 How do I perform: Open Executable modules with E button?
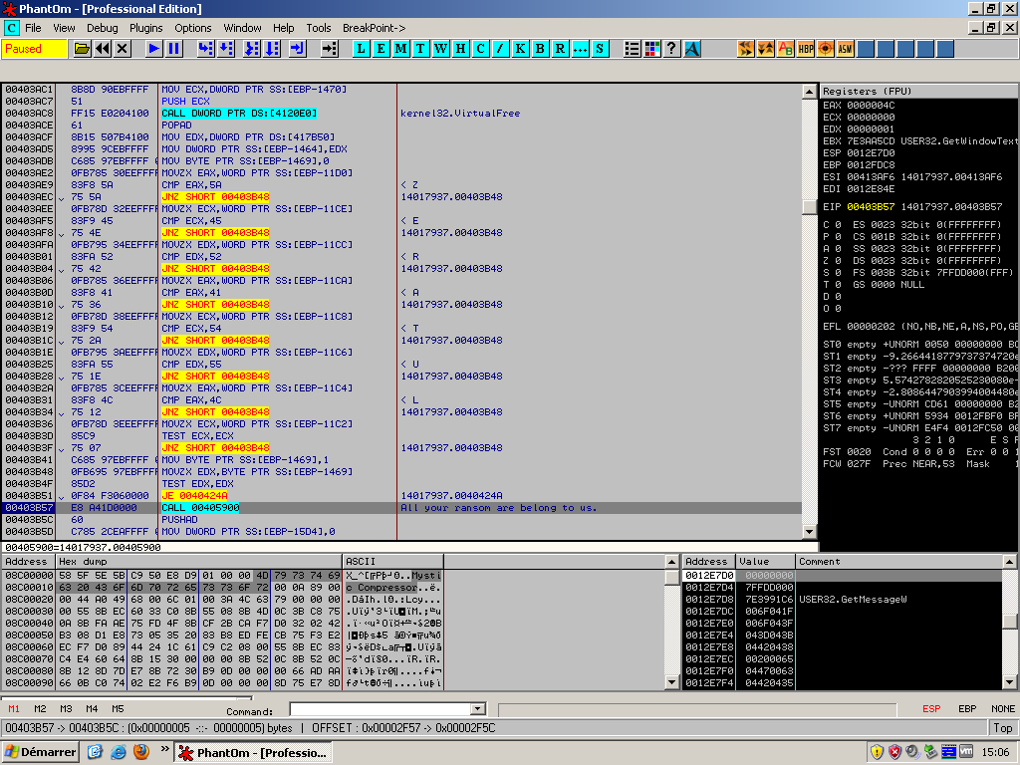[382, 49]
